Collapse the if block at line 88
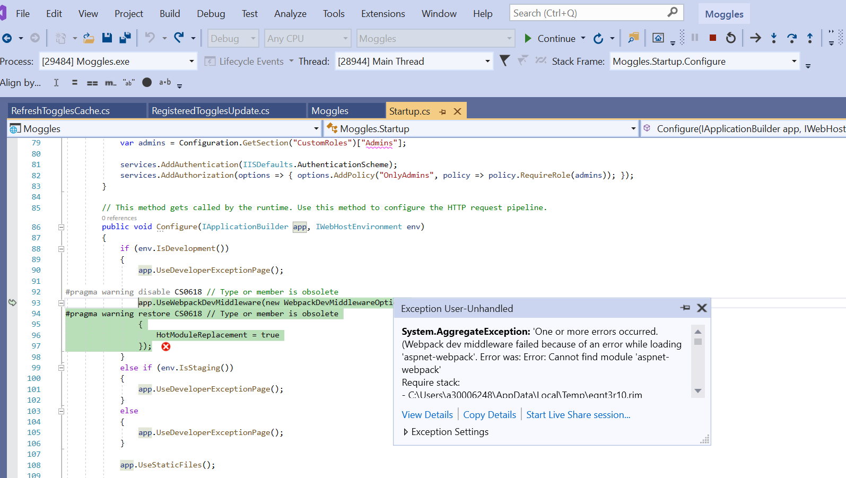Viewport: 846px width, 478px height. coord(61,249)
